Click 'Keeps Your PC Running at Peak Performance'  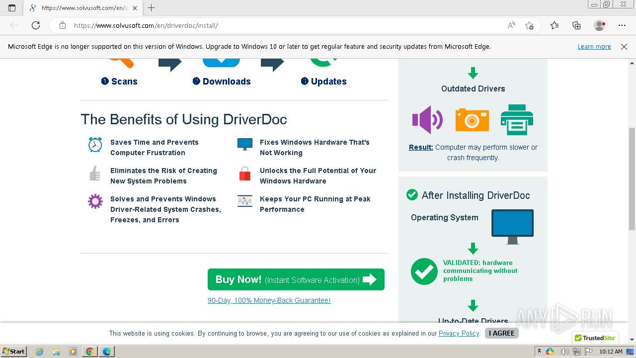(x=315, y=204)
